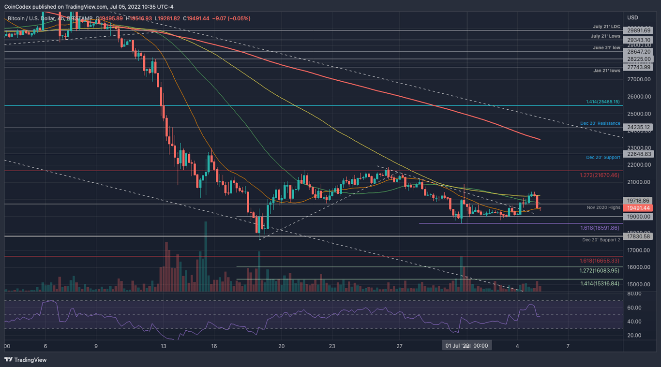Image resolution: width=661 pixels, height=367 pixels.
Task: Click the 1.618(16658.33) Fibonacci label
Action: click(x=600, y=260)
